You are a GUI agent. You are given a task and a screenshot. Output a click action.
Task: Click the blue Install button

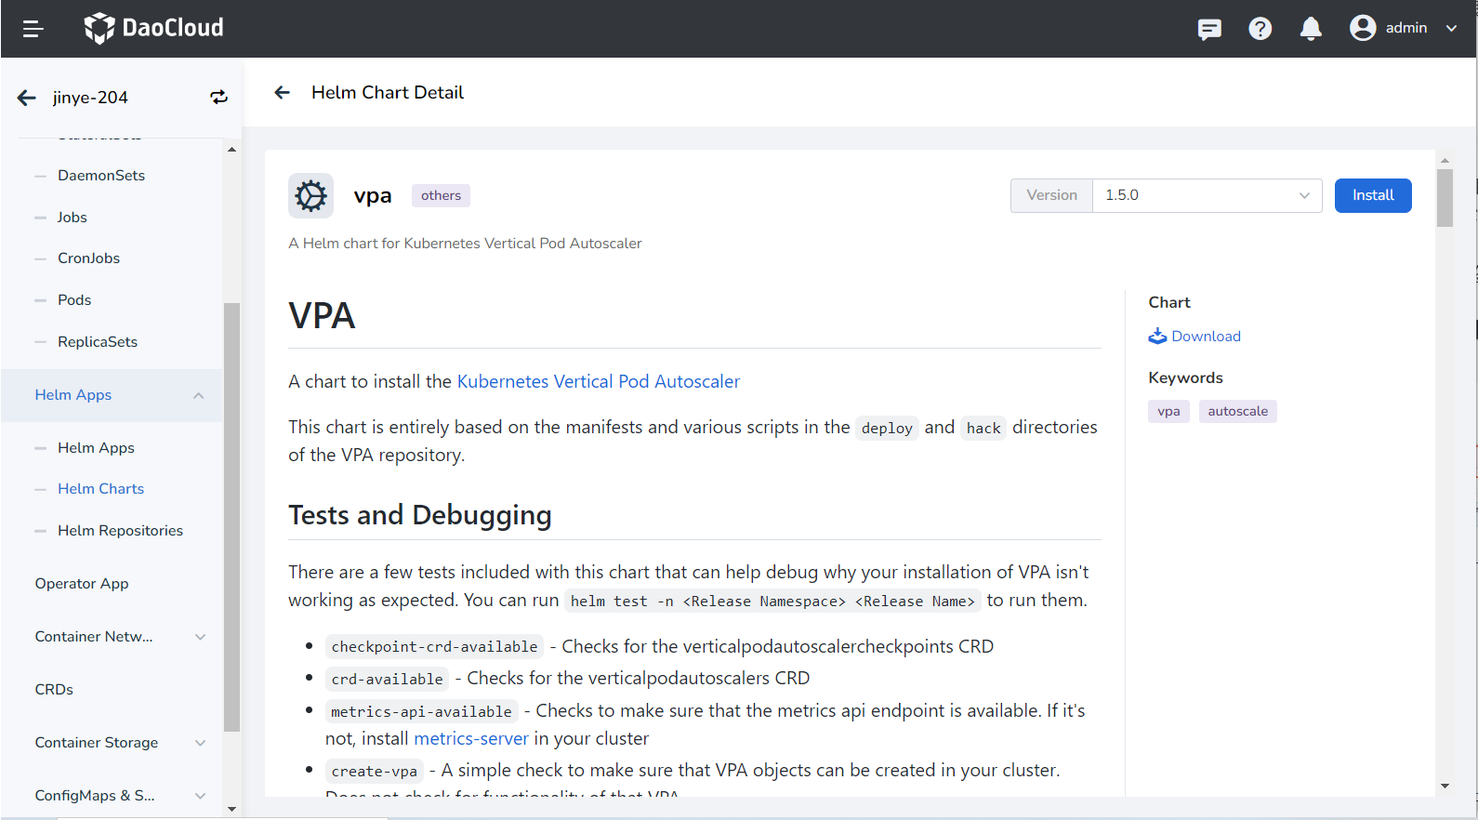[x=1372, y=195]
